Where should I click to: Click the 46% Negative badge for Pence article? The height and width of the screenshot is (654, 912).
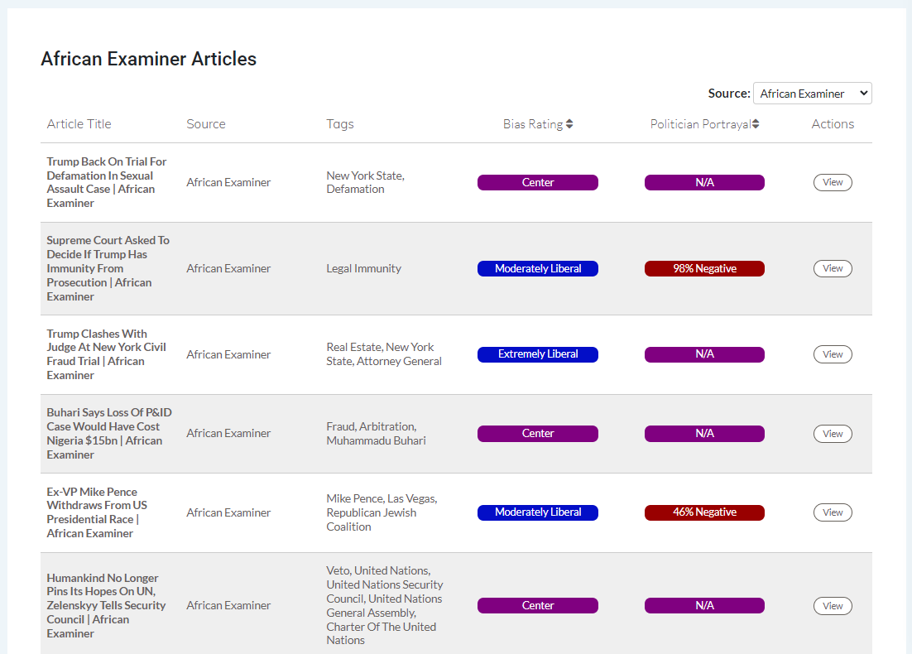(x=704, y=512)
